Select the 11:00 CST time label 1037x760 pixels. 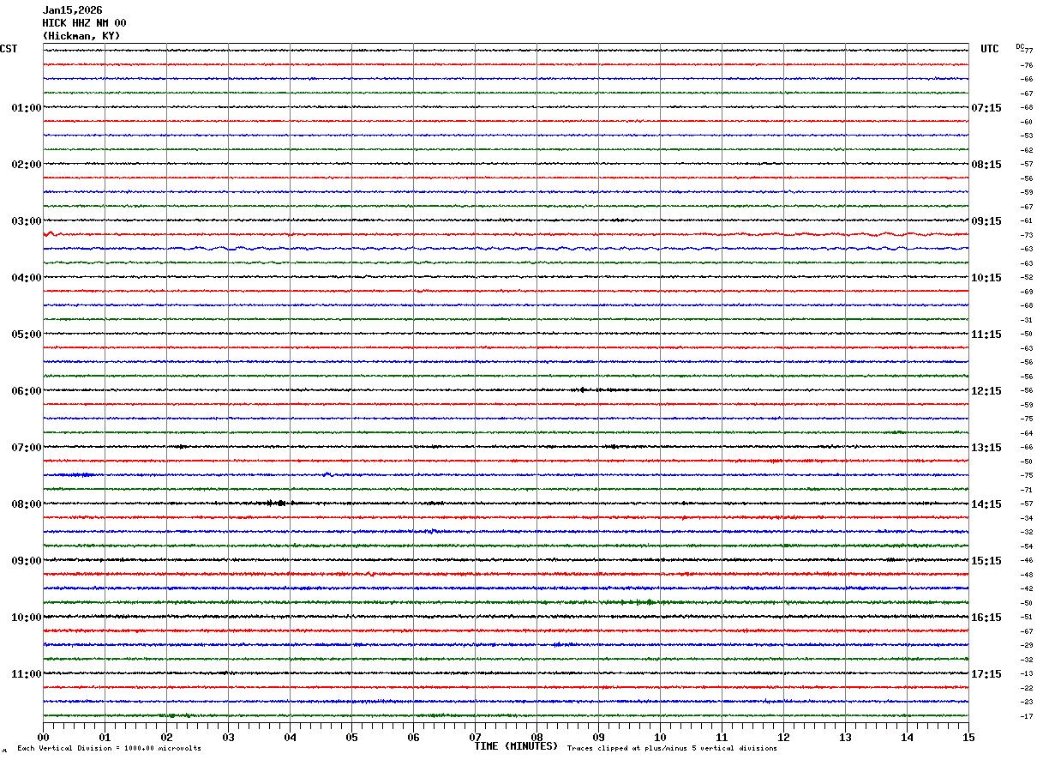[x=27, y=674]
